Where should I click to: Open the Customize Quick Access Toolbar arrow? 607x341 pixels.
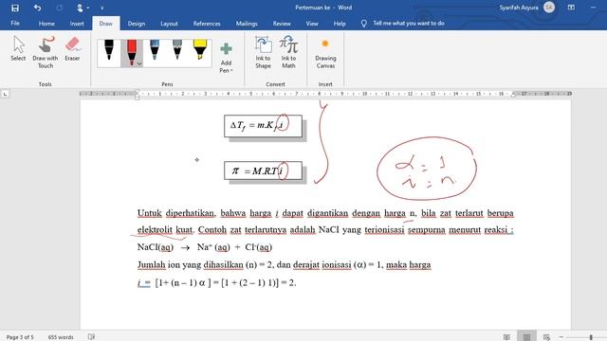point(102,8)
